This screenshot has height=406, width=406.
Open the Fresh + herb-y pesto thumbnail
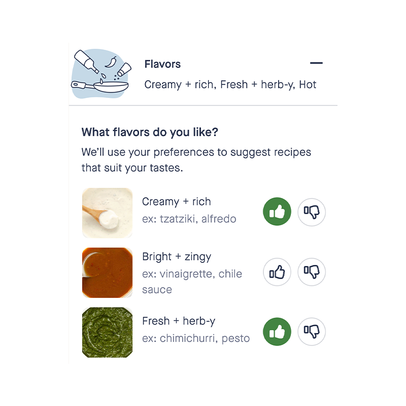pyautogui.click(x=107, y=332)
